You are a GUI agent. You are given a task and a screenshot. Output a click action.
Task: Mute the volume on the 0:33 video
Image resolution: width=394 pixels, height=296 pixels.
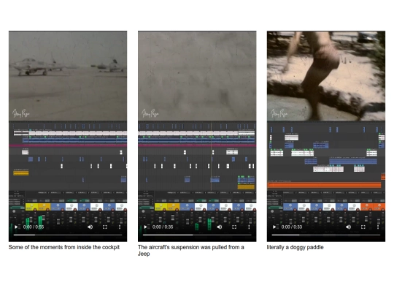point(348,227)
